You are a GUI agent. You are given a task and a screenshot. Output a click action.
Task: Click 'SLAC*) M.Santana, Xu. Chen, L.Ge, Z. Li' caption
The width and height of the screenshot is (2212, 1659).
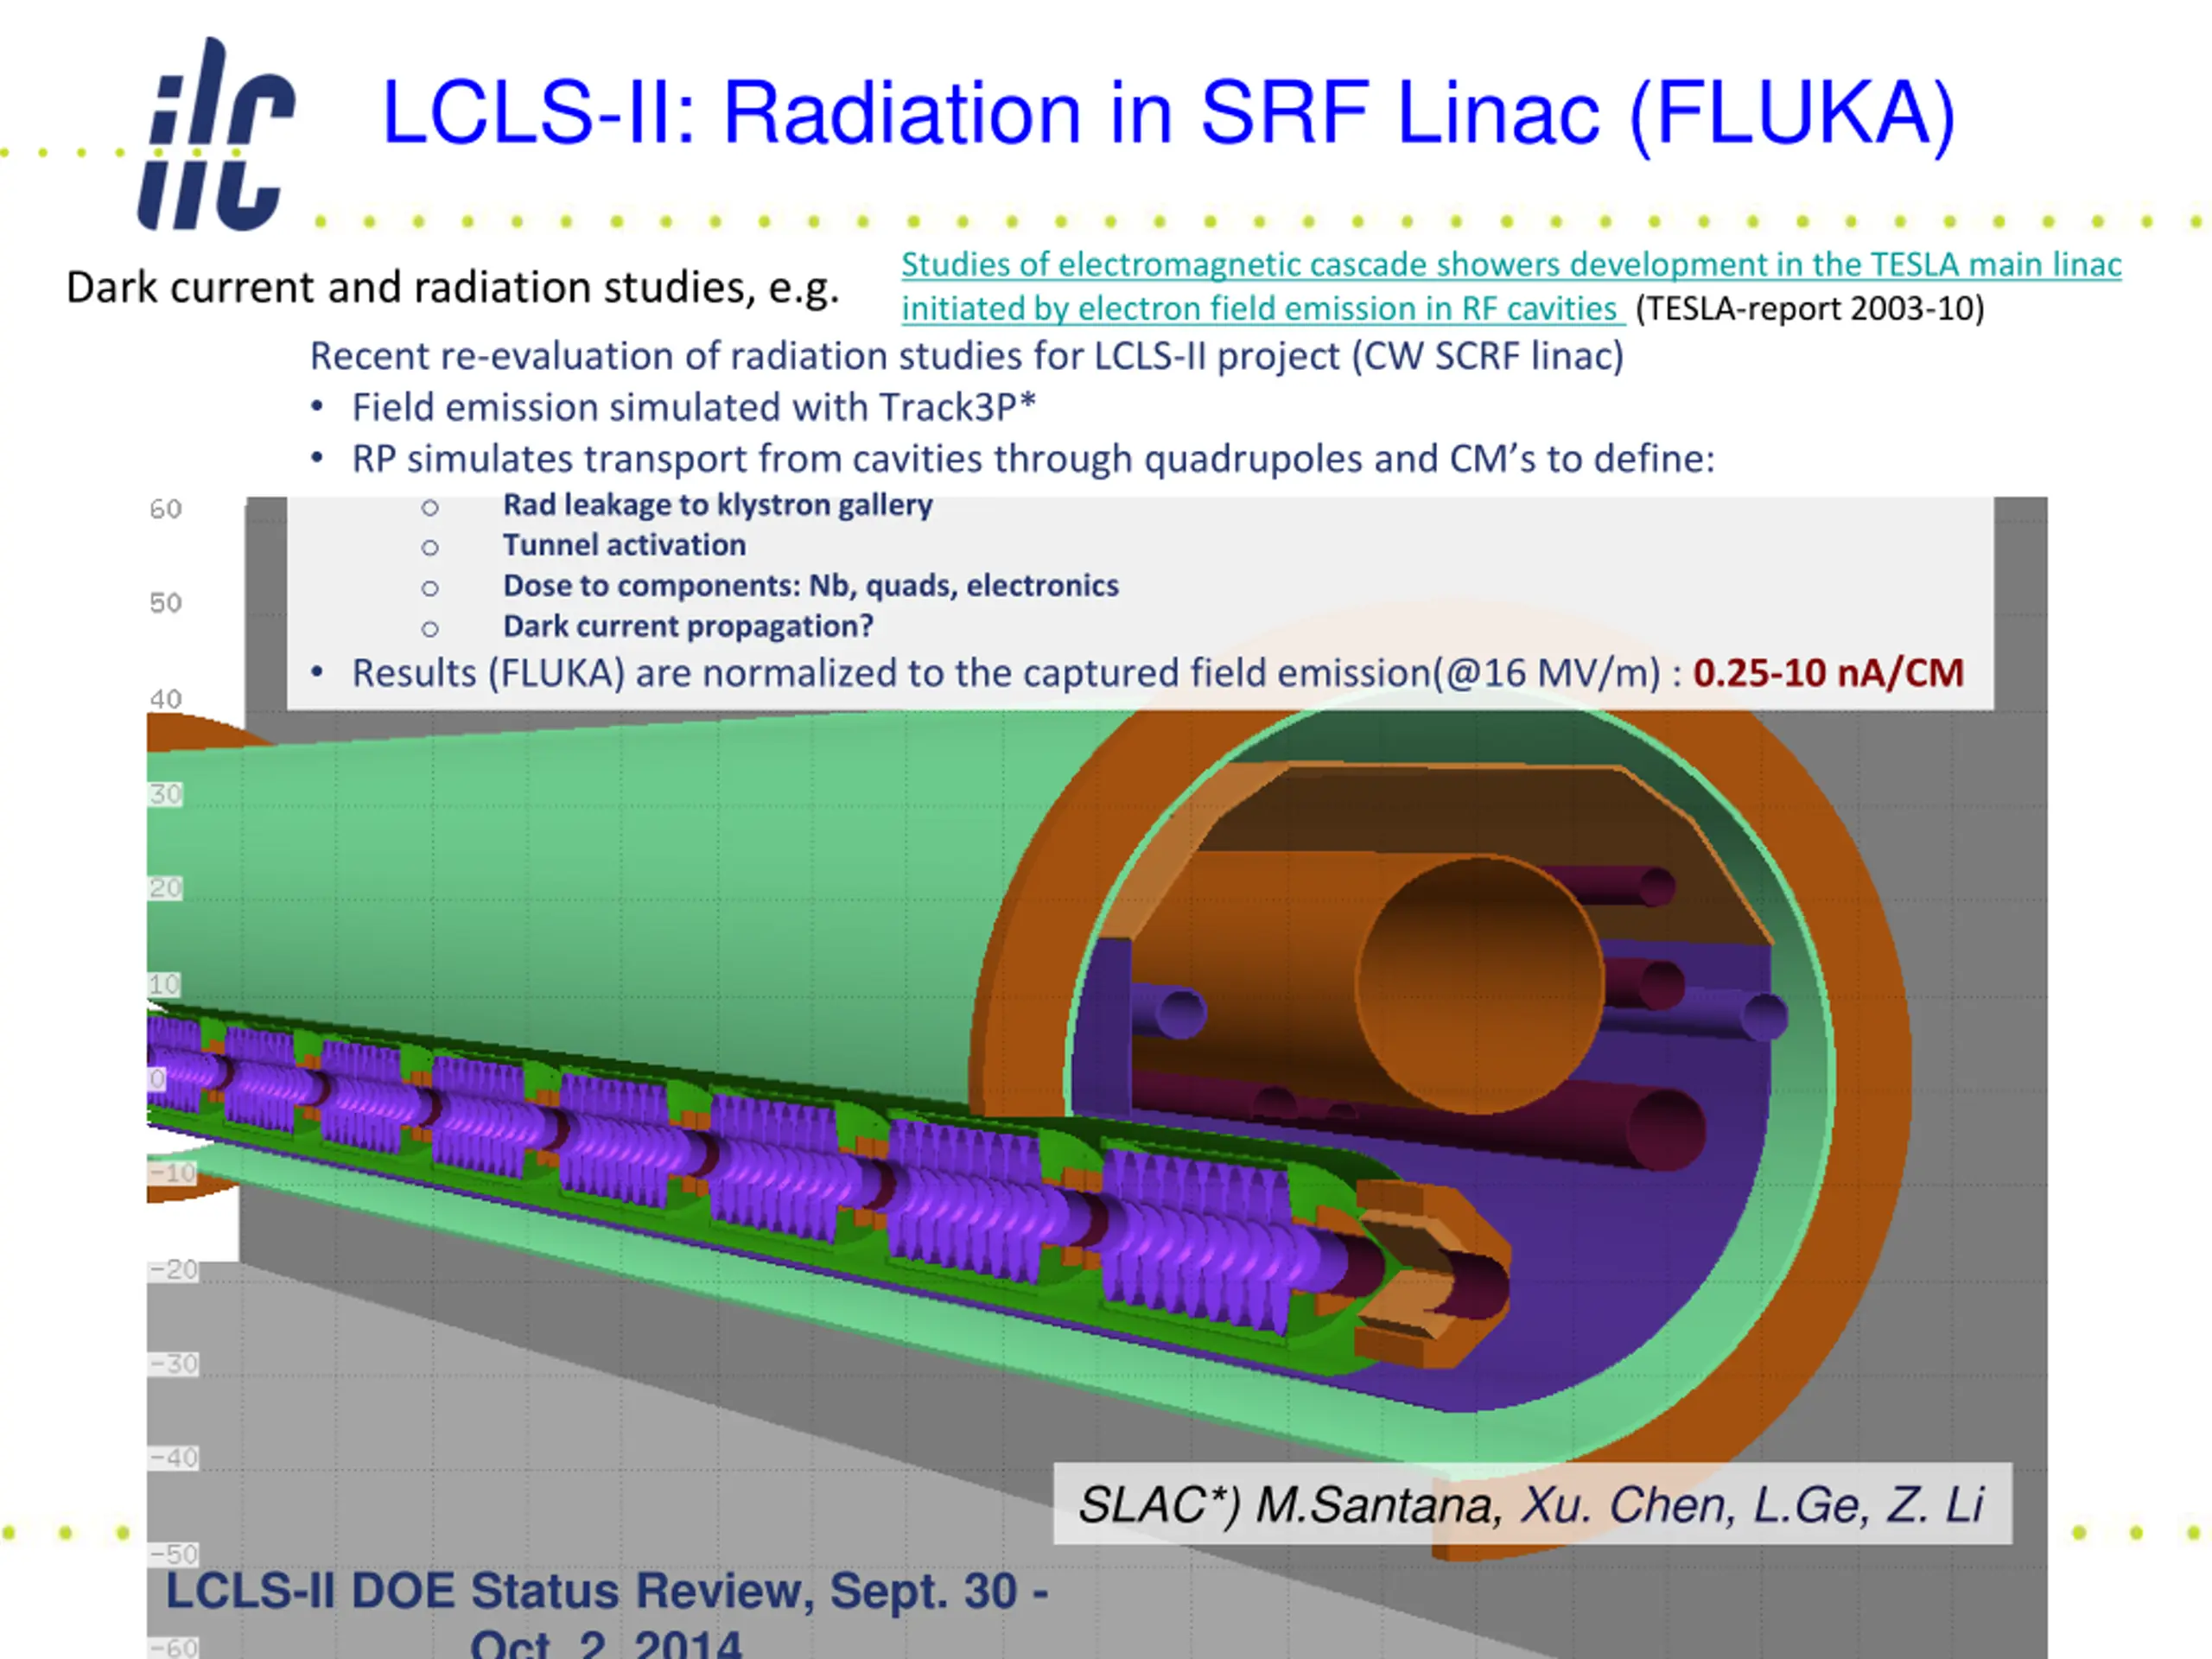click(x=1531, y=1505)
